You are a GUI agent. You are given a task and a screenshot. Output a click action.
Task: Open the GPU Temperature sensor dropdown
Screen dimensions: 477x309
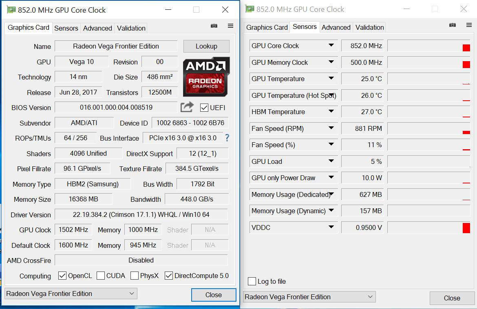pos(331,78)
